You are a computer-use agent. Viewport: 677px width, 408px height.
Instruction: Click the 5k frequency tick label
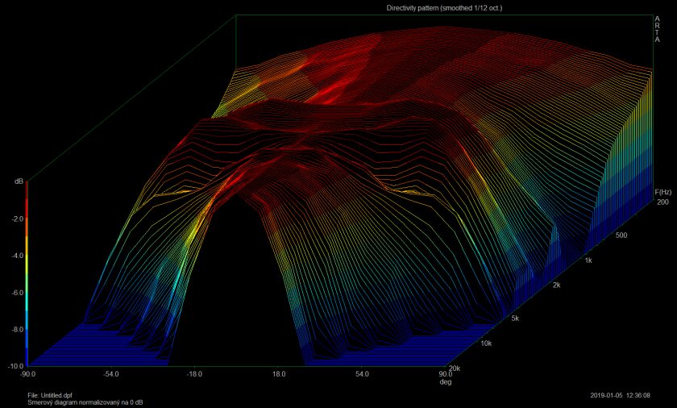tap(515, 318)
